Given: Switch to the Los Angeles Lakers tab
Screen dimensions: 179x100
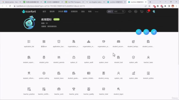Looking at the screenshot, I should 95,2.
